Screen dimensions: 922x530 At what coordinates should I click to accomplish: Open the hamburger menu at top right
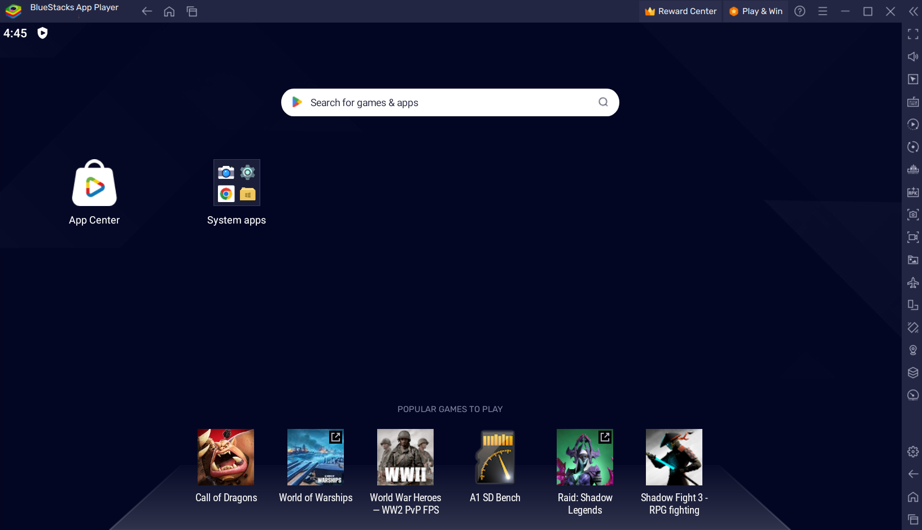click(x=823, y=11)
